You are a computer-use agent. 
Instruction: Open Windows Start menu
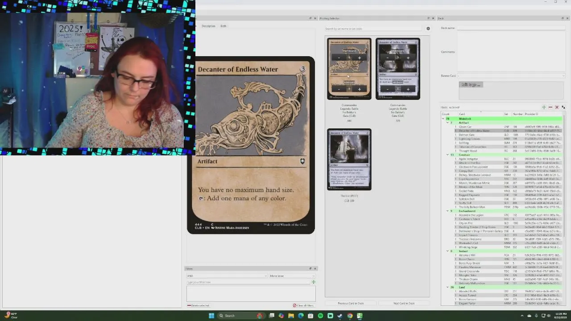211,316
